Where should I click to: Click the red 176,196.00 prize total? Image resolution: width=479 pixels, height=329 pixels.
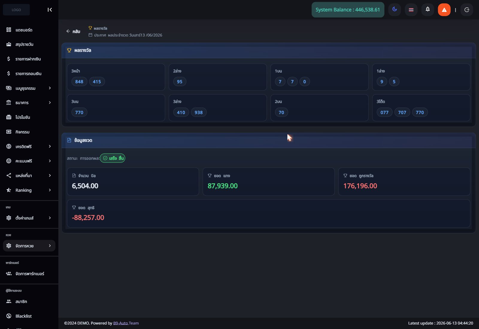tap(360, 186)
